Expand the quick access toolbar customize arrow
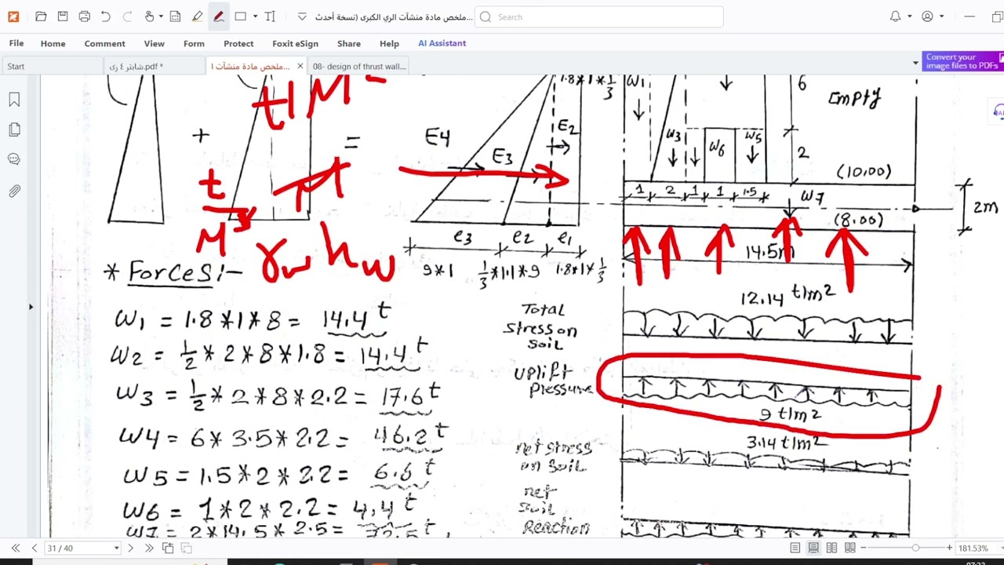The image size is (1004, 565). click(x=302, y=16)
